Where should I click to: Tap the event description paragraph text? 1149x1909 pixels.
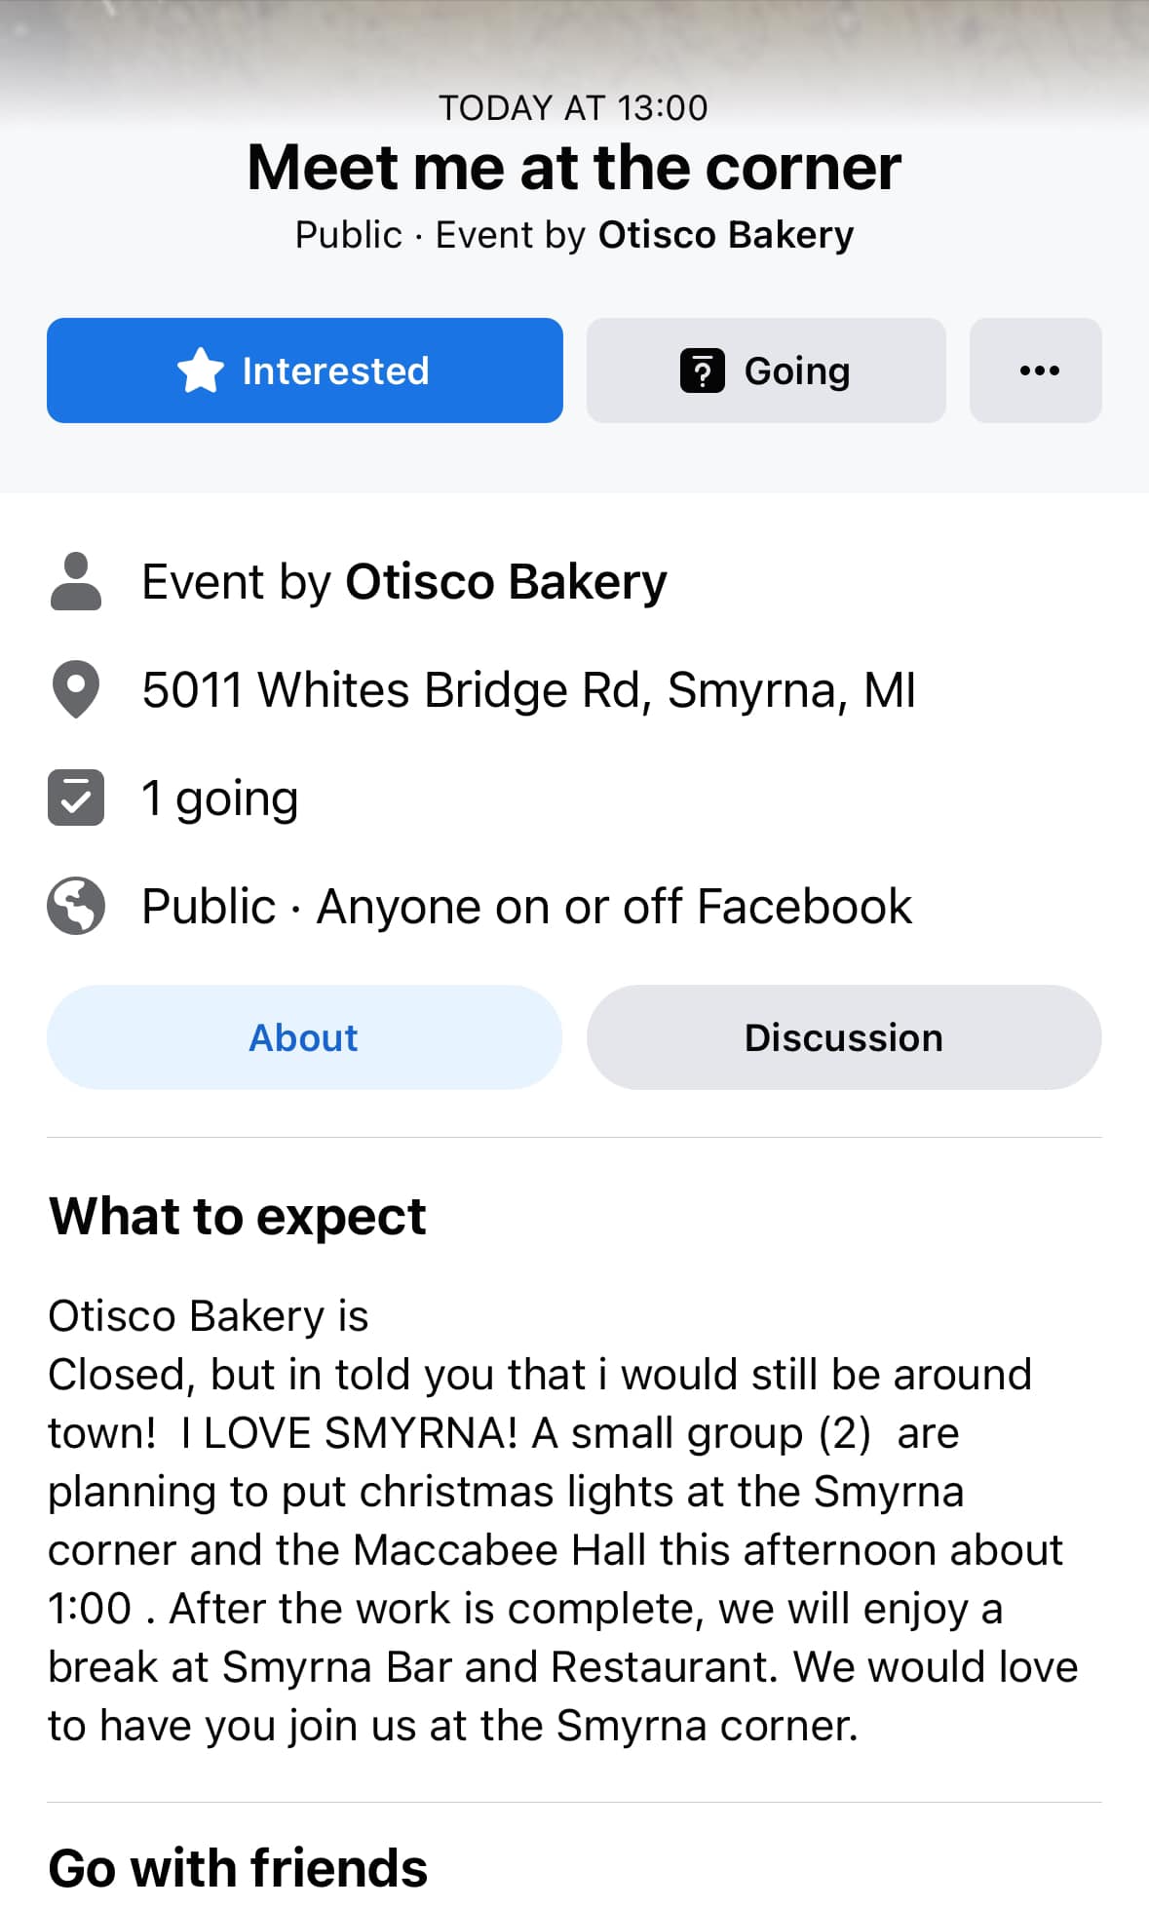click(565, 1521)
